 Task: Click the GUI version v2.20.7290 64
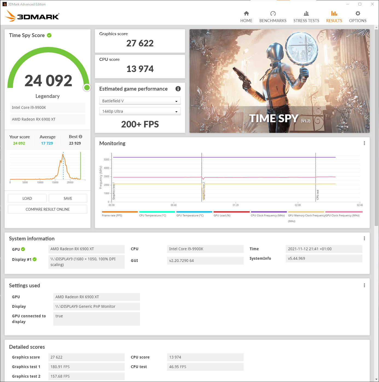(205, 261)
